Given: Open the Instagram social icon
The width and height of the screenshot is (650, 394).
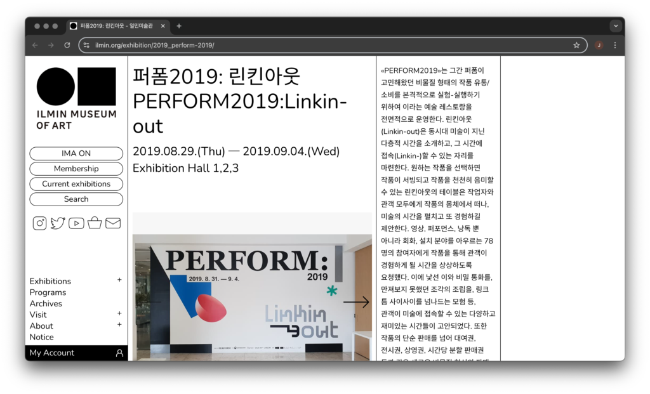Looking at the screenshot, I should click(x=39, y=223).
